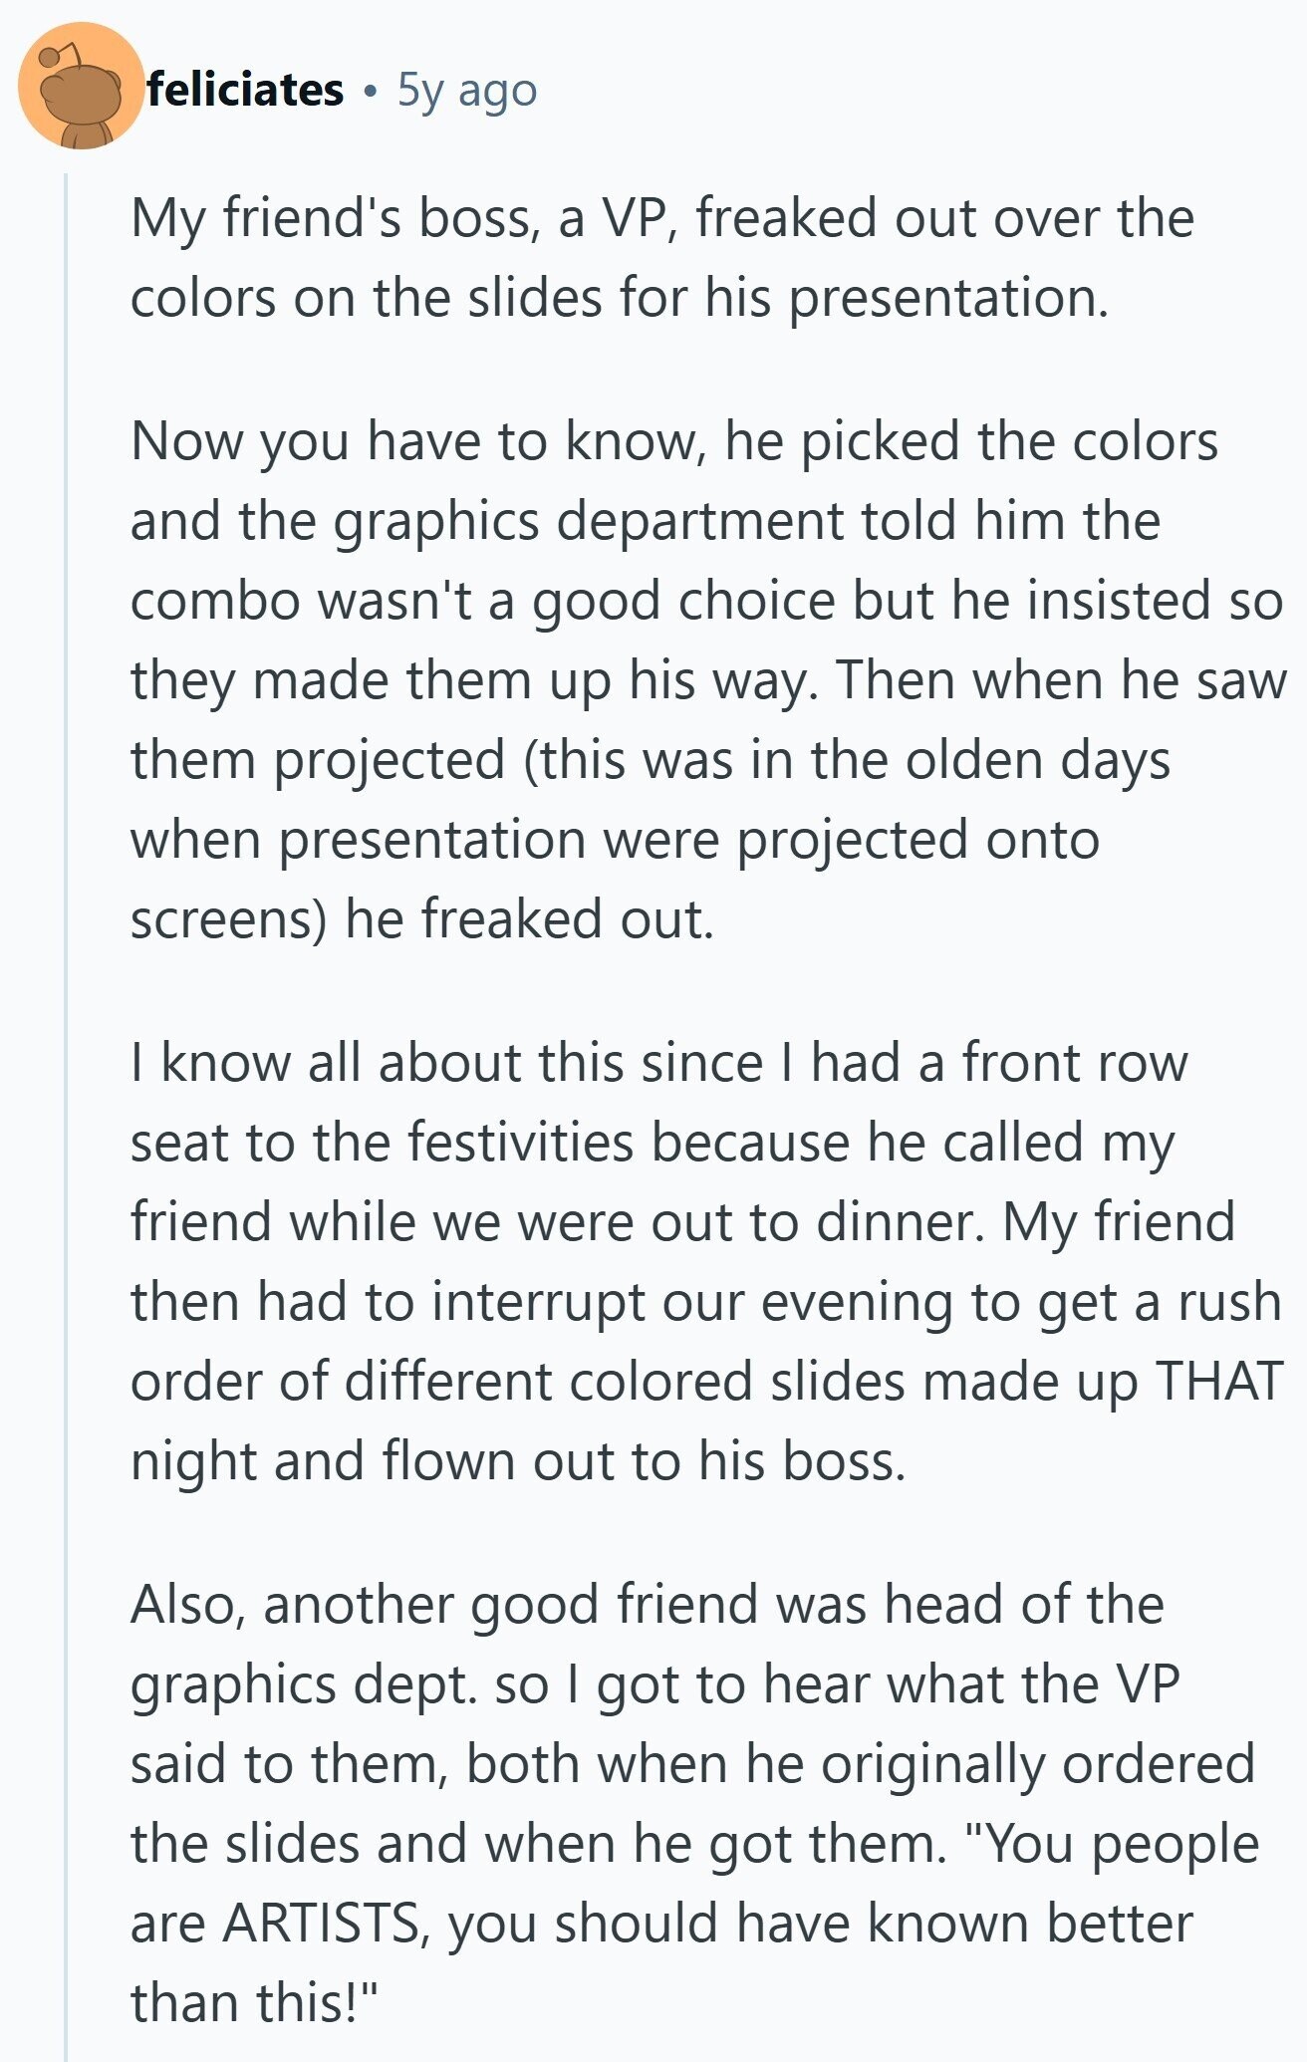1307x2062 pixels.
Task: Click the paragraph starting "Also, another good friend"
Action: [x=687, y=1803]
